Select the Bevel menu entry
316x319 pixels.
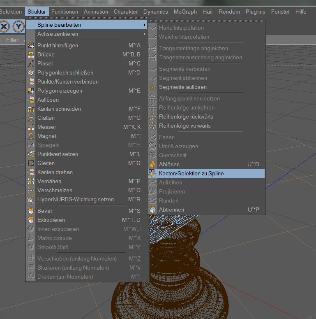point(87,211)
